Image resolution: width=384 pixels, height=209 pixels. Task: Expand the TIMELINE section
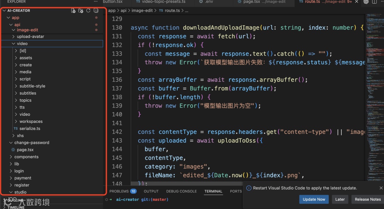pos(16,207)
